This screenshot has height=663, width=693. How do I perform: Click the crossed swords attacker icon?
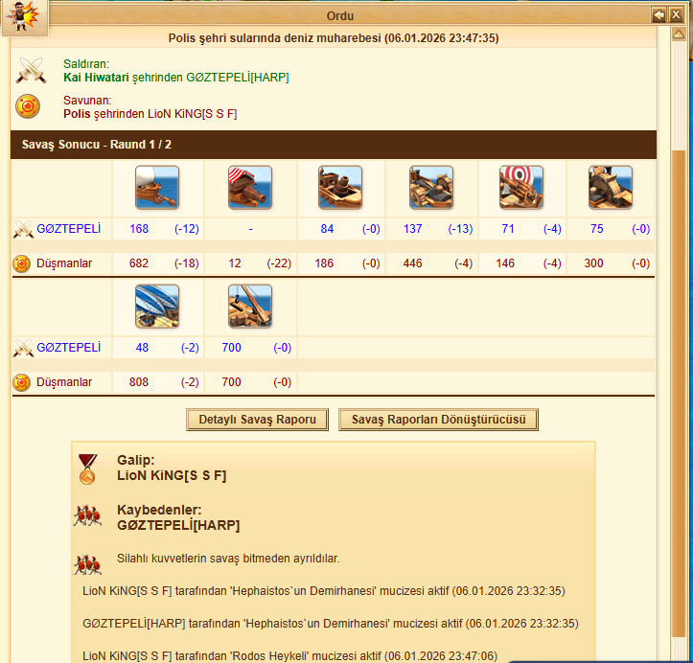pyautogui.click(x=31, y=70)
